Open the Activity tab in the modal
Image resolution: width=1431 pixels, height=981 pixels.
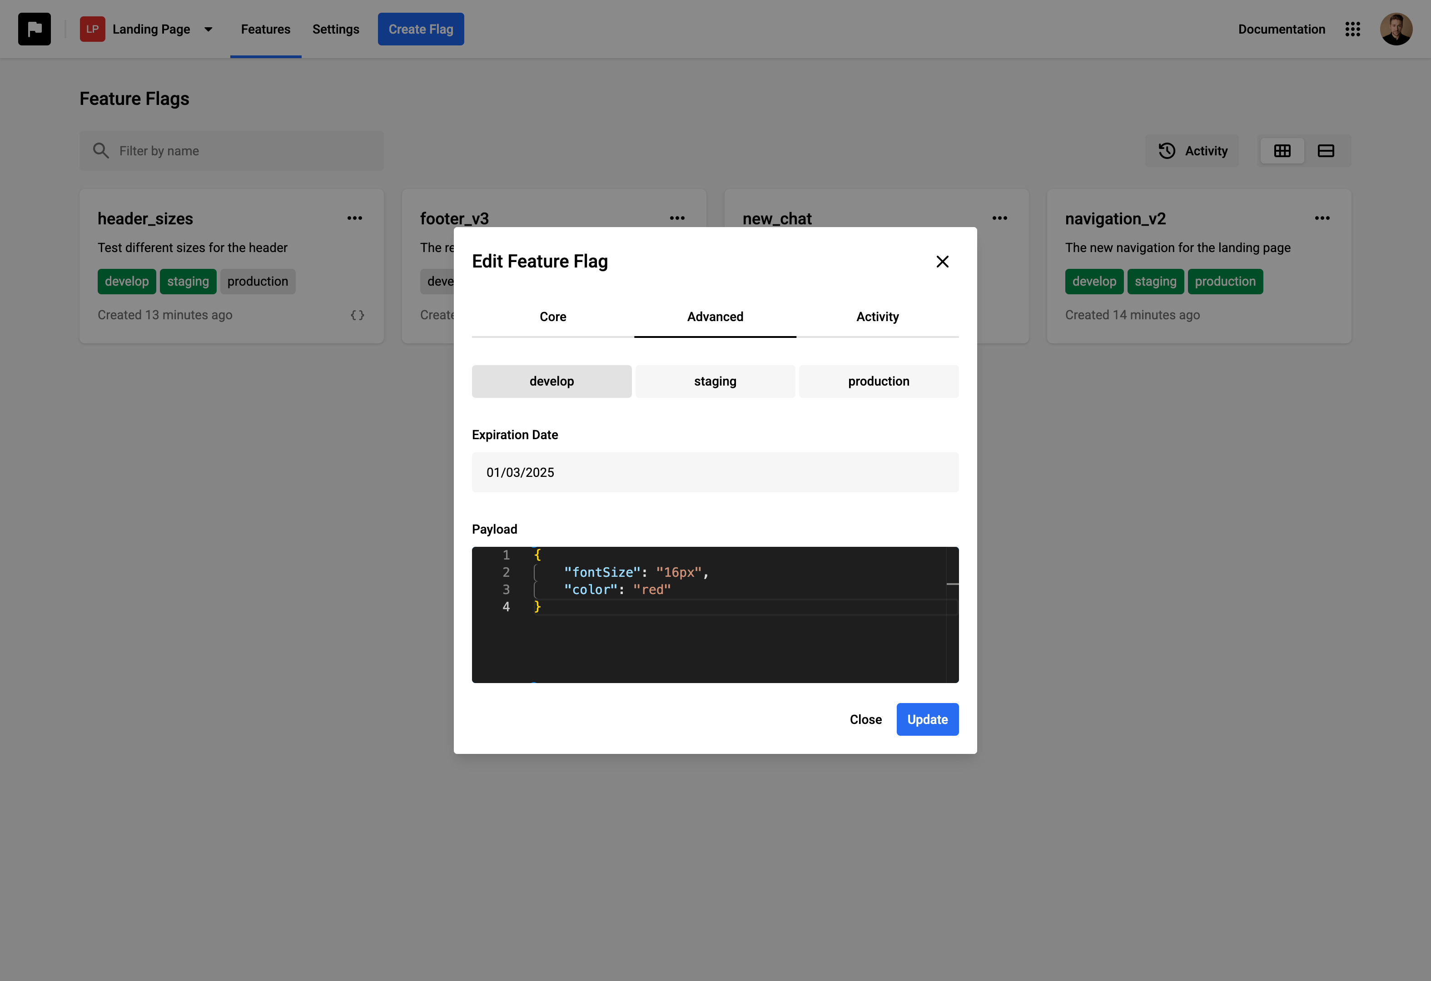point(877,317)
